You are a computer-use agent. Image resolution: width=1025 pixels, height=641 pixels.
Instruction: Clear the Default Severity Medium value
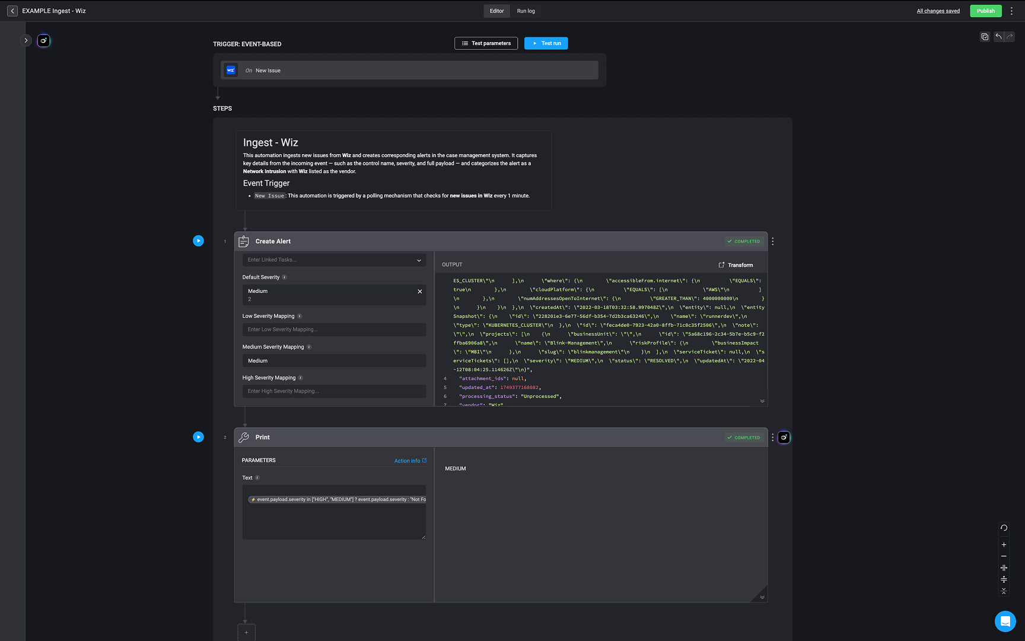pyautogui.click(x=419, y=291)
